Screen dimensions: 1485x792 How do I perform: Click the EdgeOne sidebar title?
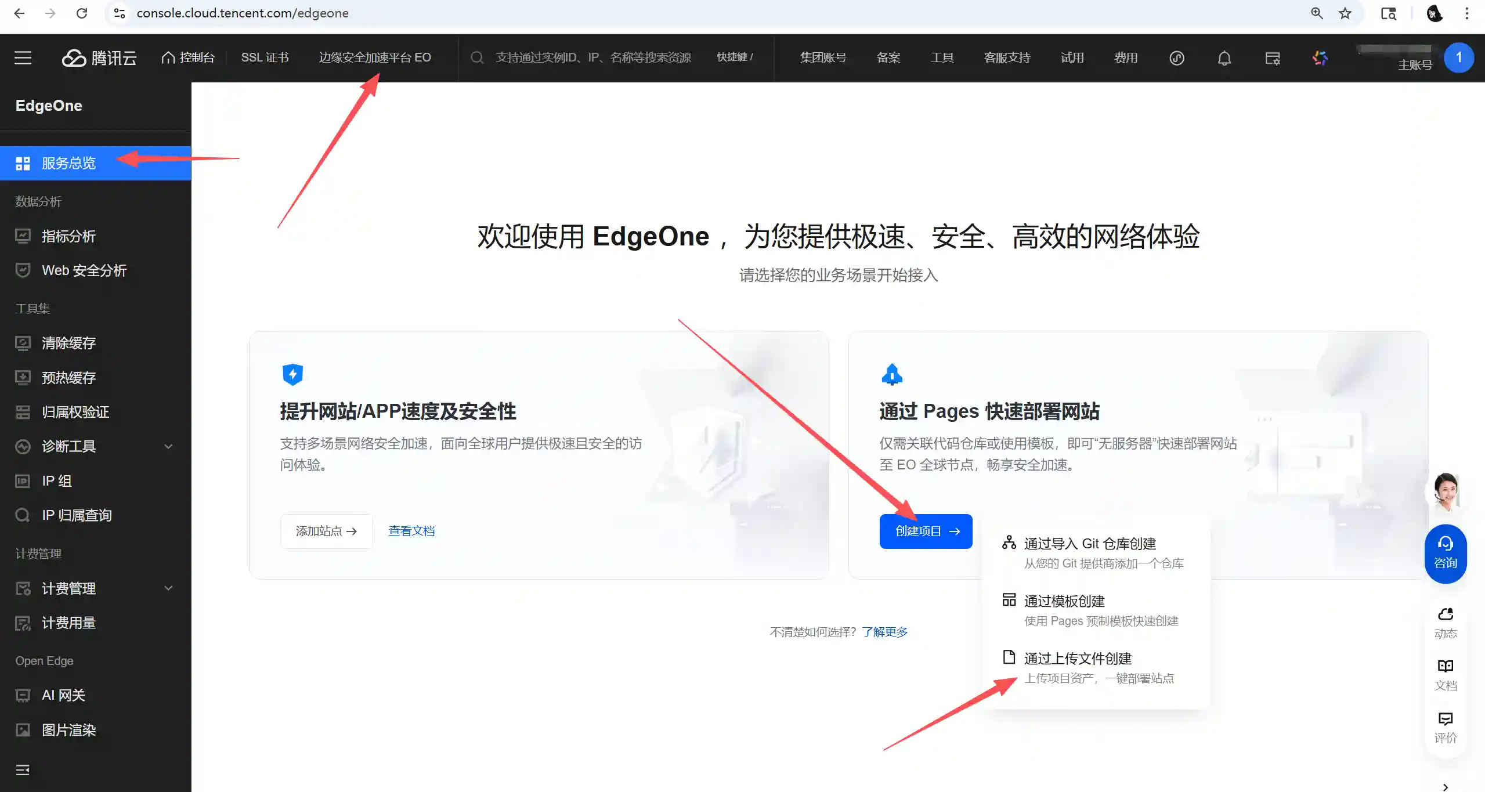click(49, 106)
